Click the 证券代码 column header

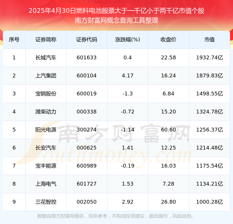87,40
